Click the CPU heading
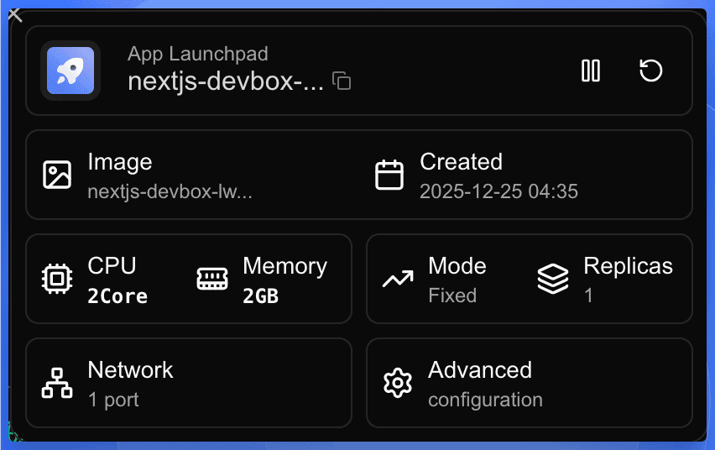 (x=112, y=265)
